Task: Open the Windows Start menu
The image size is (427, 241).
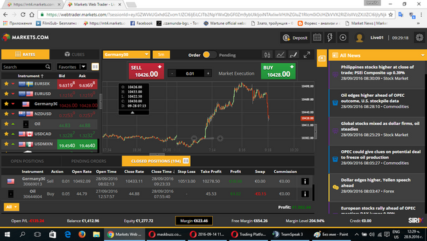Action: tap(7, 234)
